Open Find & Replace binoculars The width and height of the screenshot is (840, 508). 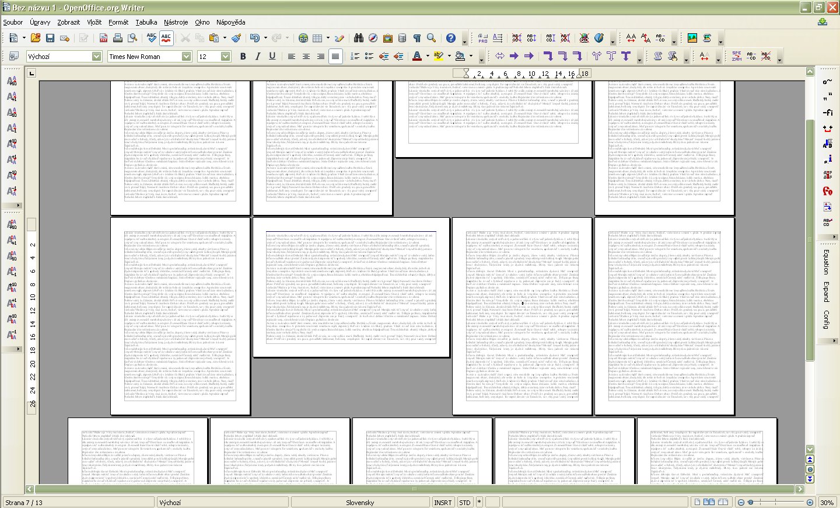(x=359, y=38)
